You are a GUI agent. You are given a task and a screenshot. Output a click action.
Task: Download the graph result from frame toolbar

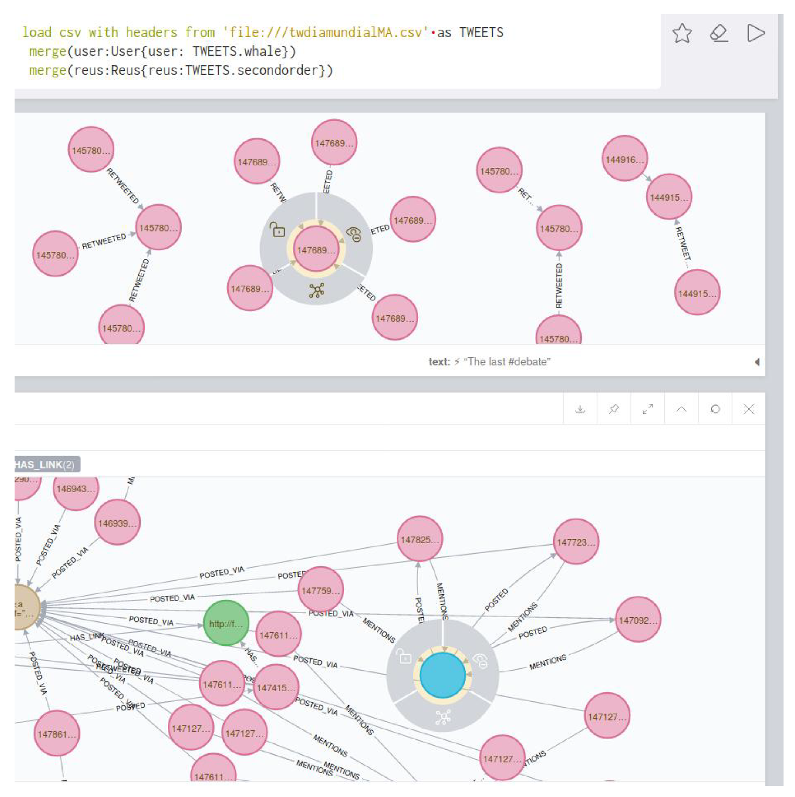click(580, 409)
